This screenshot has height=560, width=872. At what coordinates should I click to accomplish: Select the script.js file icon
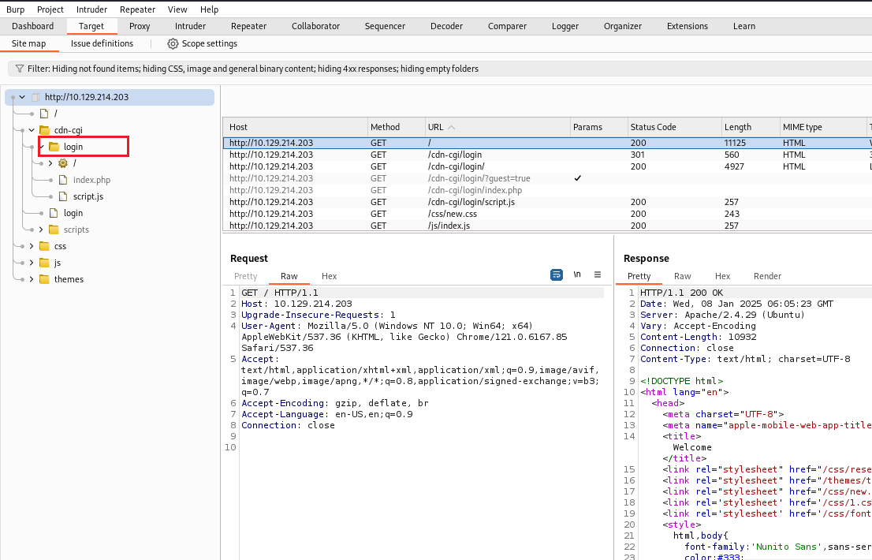click(x=63, y=196)
